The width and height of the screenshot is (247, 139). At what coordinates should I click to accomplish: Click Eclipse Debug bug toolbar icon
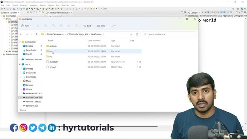pos(22,9)
